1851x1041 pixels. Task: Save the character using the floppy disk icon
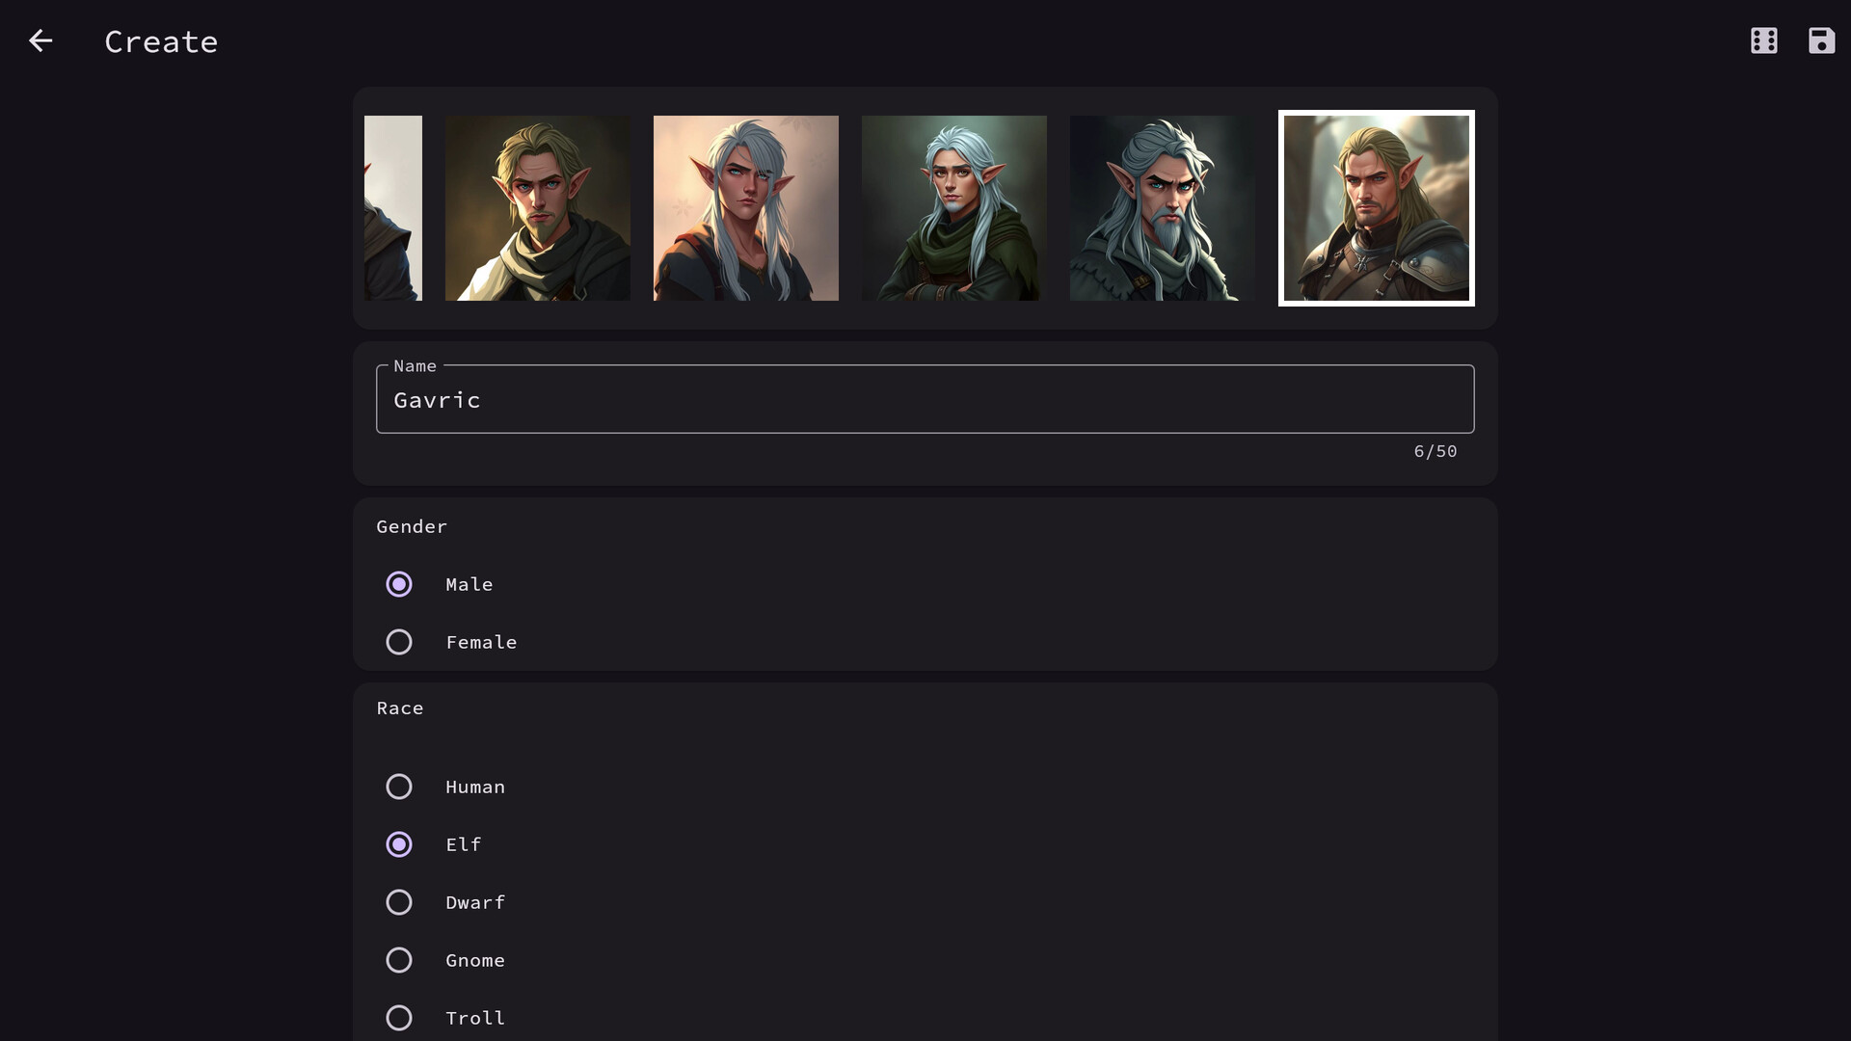coord(1822,40)
